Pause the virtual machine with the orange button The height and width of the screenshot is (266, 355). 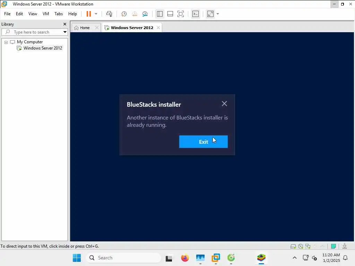88,14
